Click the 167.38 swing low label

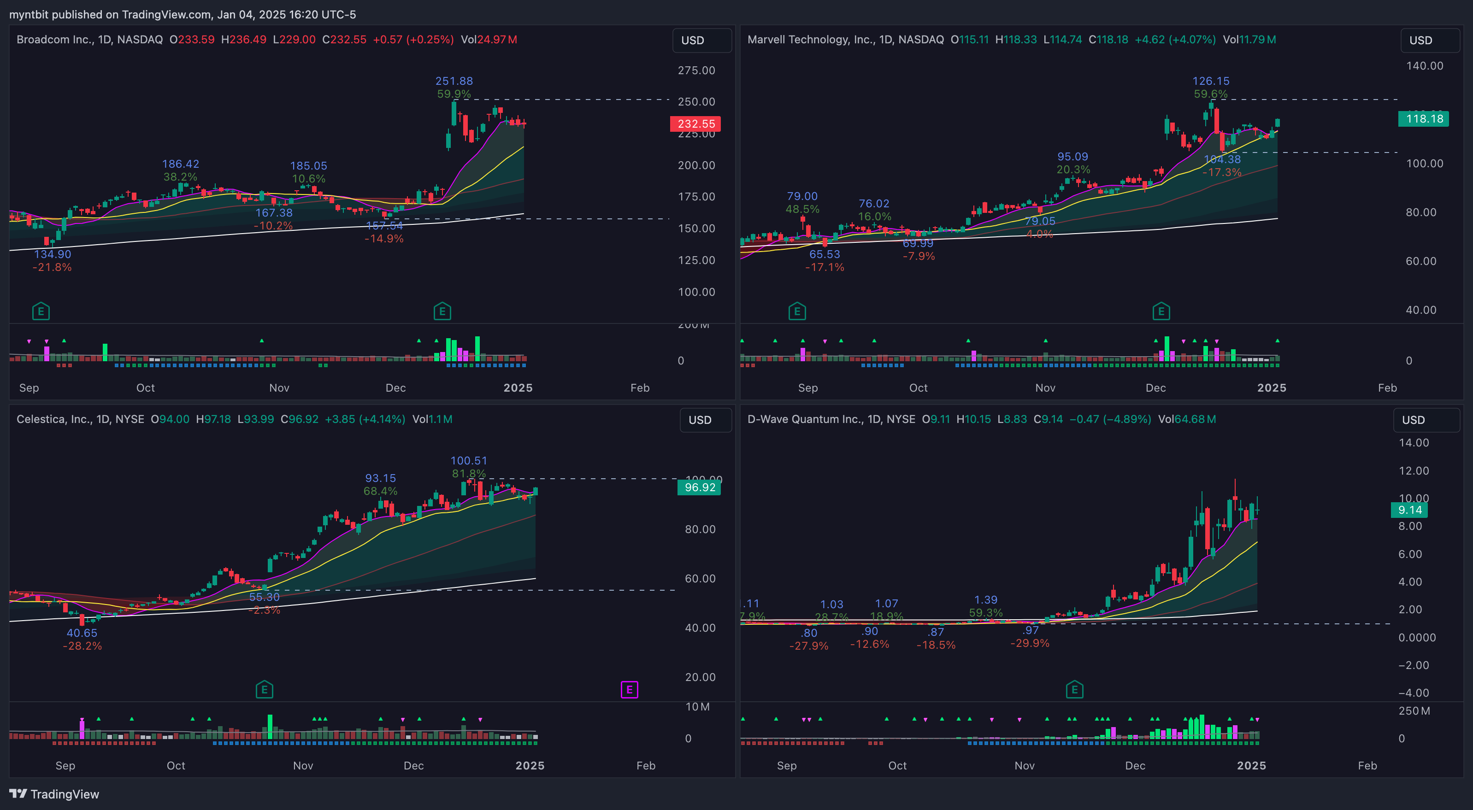pyautogui.click(x=274, y=213)
